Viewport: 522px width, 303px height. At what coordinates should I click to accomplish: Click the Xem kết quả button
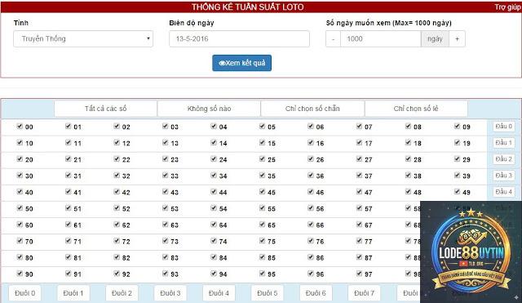pyautogui.click(x=242, y=63)
